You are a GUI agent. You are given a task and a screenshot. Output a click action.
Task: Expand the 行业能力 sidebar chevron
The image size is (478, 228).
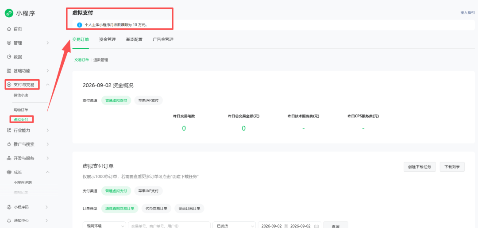click(x=47, y=130)
